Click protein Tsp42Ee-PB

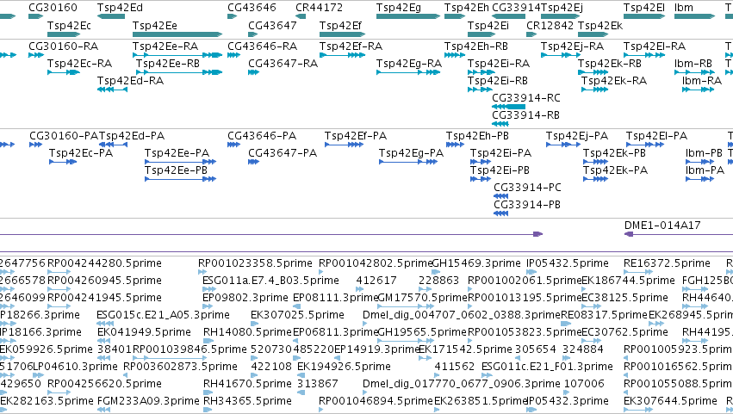(x=177, y=170)
